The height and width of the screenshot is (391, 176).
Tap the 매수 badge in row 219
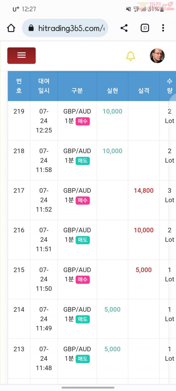tap(83, 121)
